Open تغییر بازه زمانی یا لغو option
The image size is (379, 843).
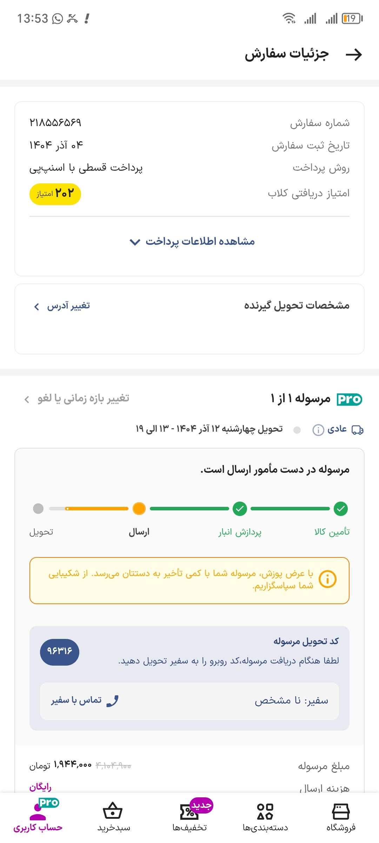pos(77,399)
